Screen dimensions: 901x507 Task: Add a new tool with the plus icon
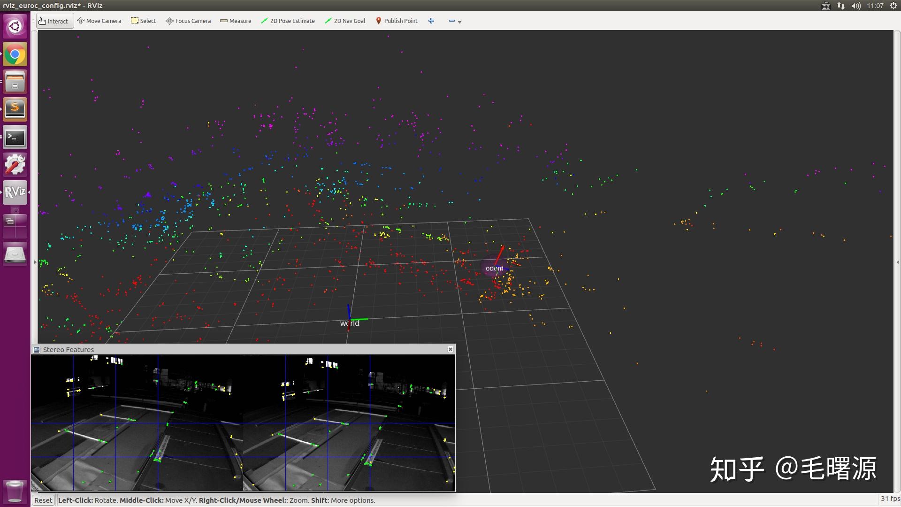point(431,21)
